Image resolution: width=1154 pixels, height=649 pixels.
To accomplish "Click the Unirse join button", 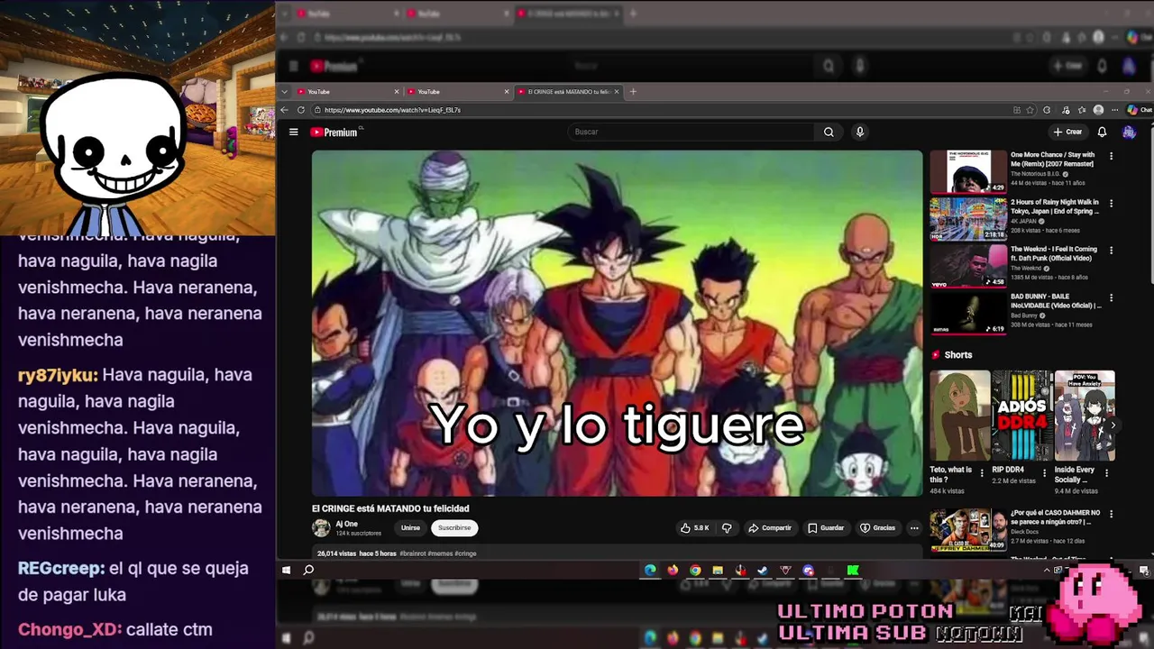I will pyautogui.click(x=410, y=528).
